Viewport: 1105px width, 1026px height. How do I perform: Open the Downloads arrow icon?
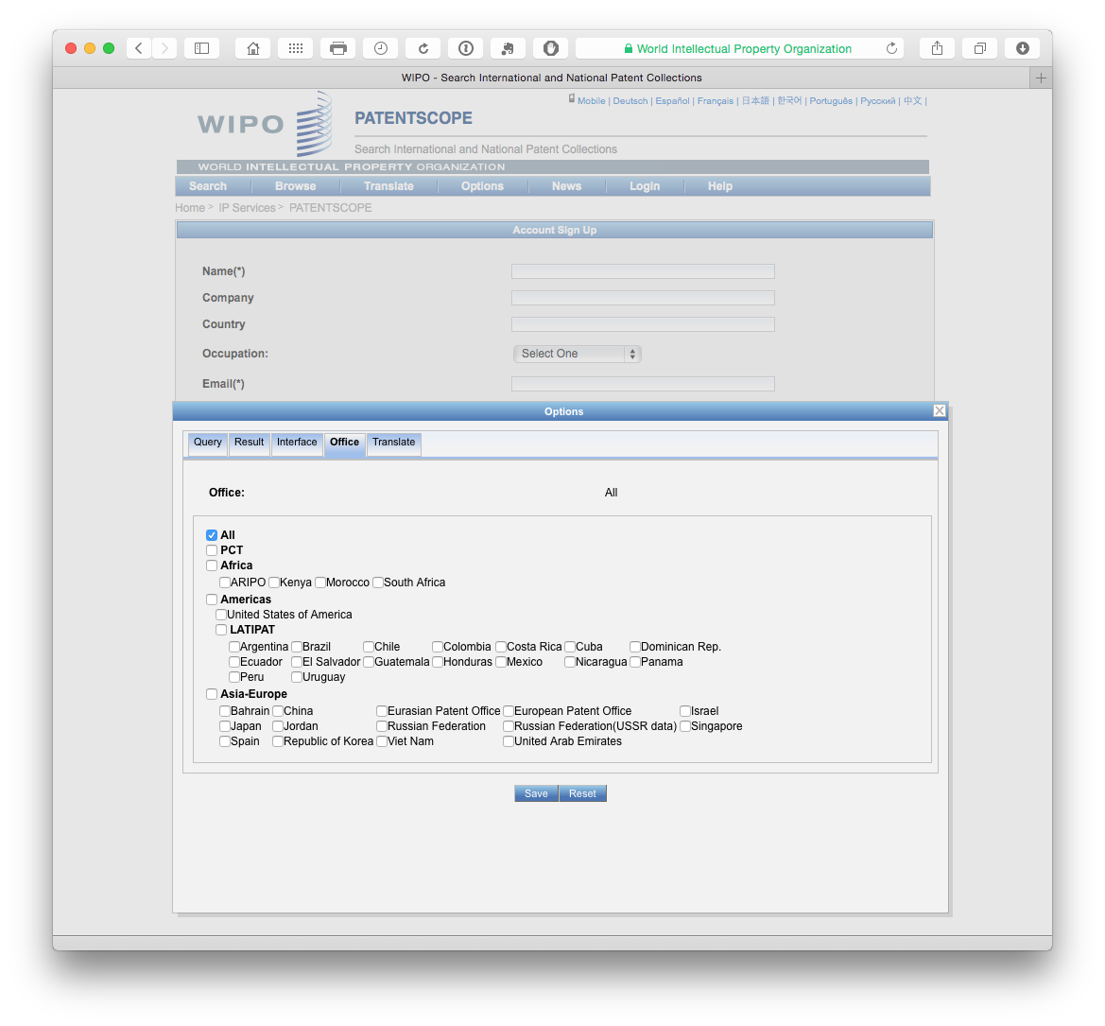click(1023, 48)
